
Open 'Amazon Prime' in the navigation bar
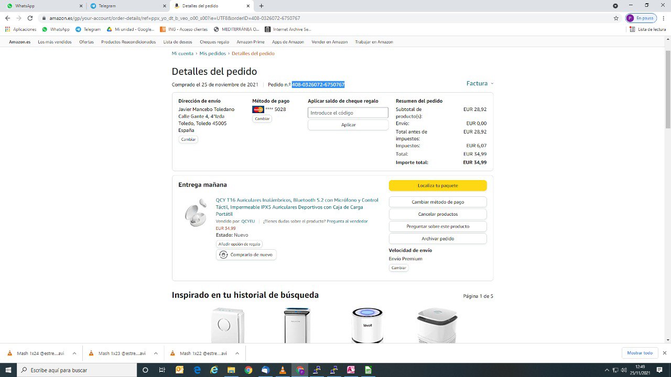[251, 42]
